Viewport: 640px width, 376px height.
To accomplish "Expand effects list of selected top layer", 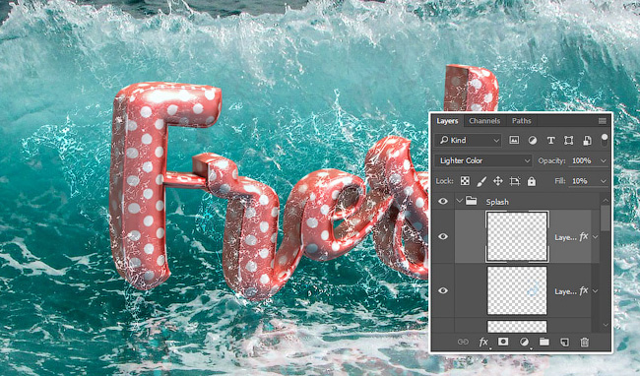I will (596, 237).
